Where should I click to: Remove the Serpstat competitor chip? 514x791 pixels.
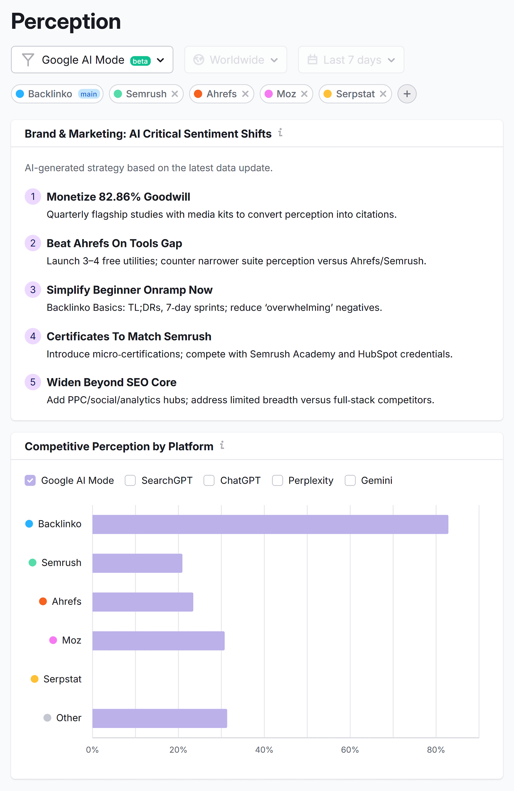pos(383,94)
